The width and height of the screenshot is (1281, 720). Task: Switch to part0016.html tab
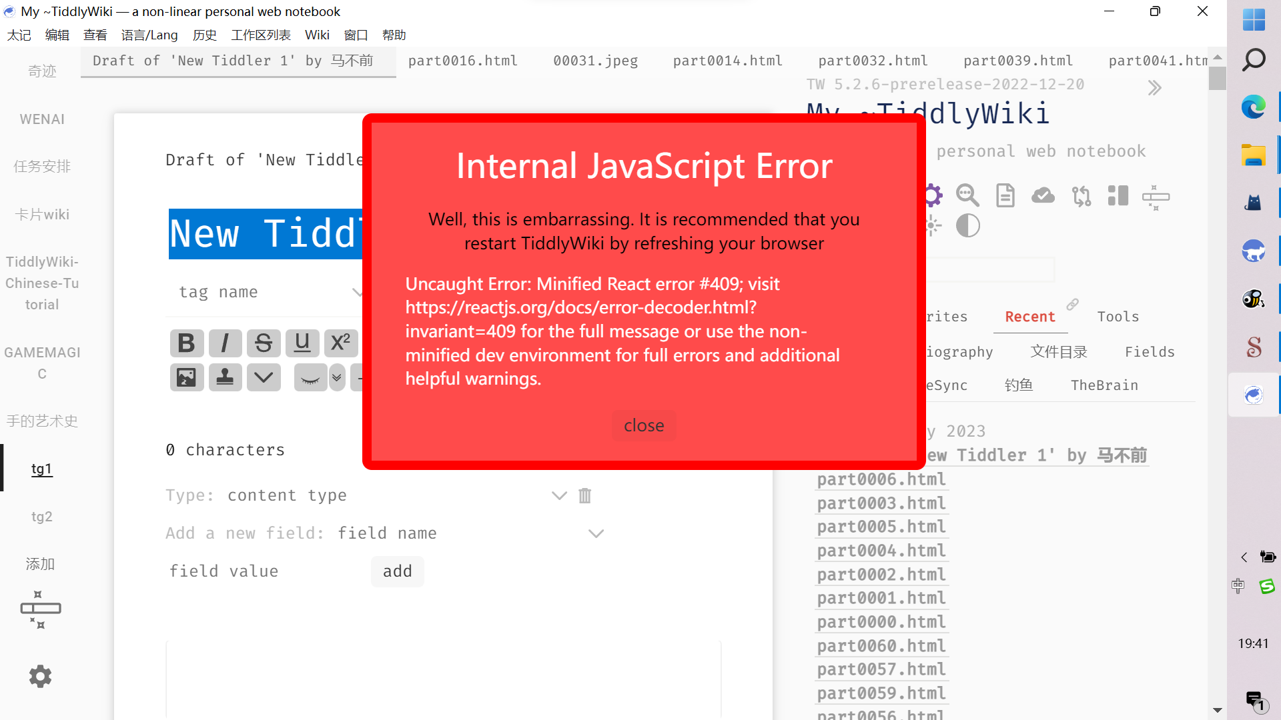click(x=463, y=61)
